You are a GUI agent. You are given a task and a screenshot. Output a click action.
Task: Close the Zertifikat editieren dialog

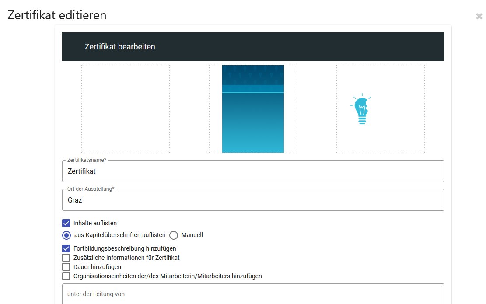[479, 17]
